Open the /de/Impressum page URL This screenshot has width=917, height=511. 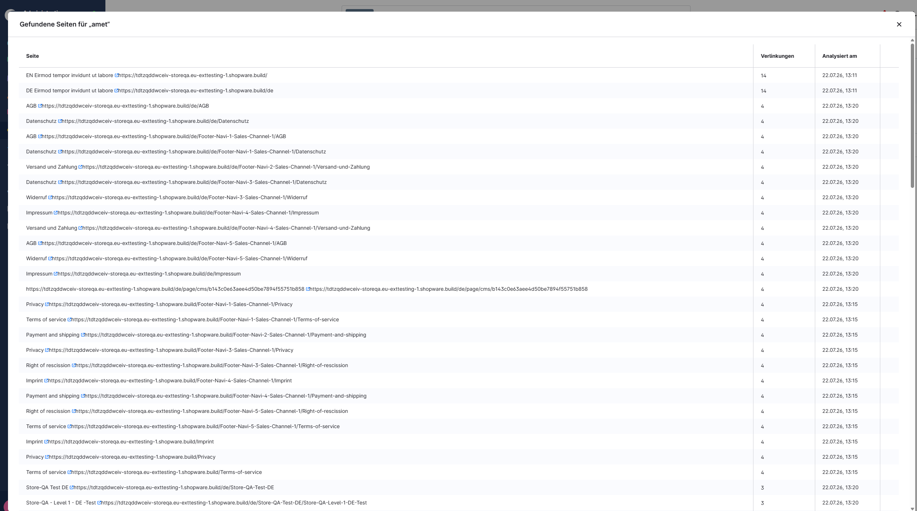click(x=149, y=274)
